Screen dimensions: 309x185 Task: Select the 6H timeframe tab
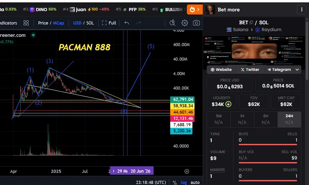(x=266, y=119)
